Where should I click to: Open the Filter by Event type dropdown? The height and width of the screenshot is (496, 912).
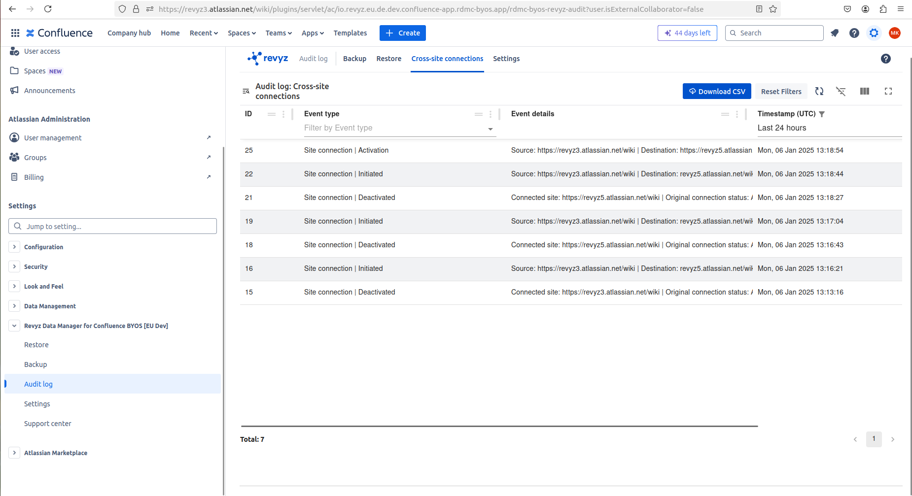(x=400, y=128)
